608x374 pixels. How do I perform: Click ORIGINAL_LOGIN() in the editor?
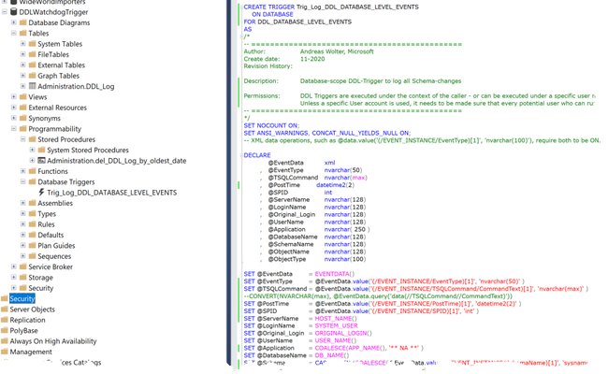pyautogui.click(x=343, y=333)
